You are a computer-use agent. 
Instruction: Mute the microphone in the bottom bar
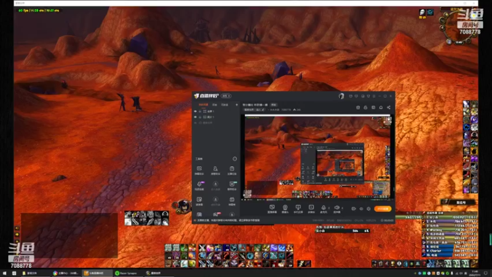tap(323, 209)
